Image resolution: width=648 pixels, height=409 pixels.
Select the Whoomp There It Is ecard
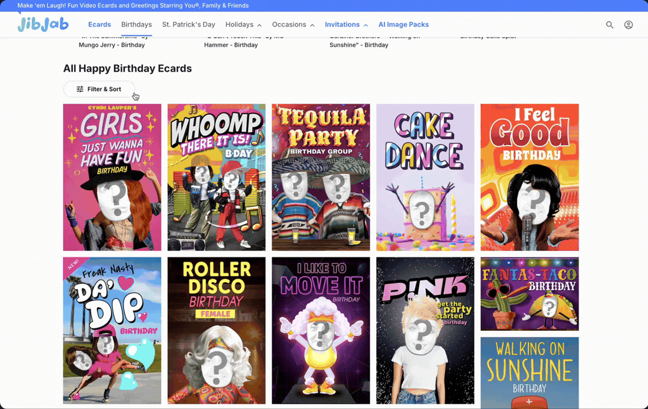click(x=216, y=177)
